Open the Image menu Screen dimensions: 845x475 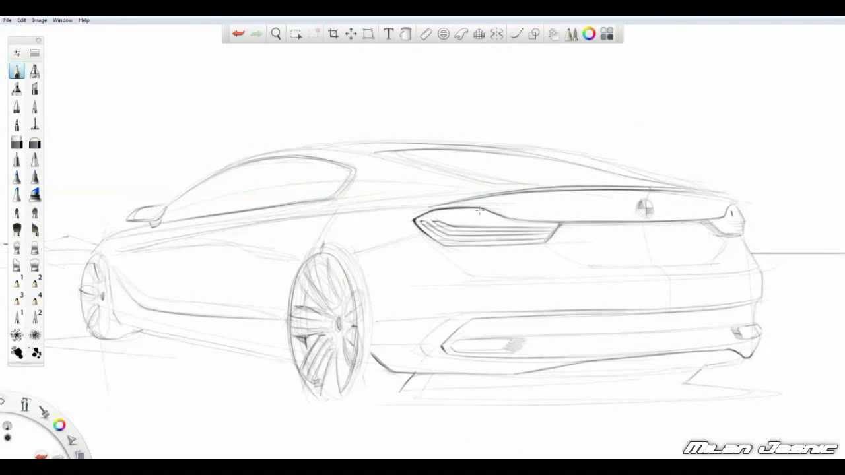[40, 20]
